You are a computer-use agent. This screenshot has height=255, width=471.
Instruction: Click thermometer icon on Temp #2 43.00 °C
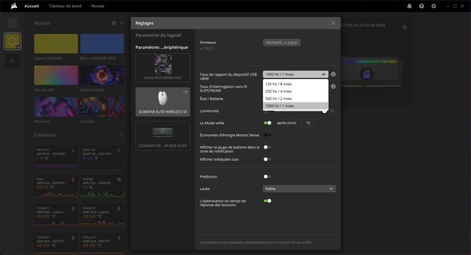(x=119, y=209)
